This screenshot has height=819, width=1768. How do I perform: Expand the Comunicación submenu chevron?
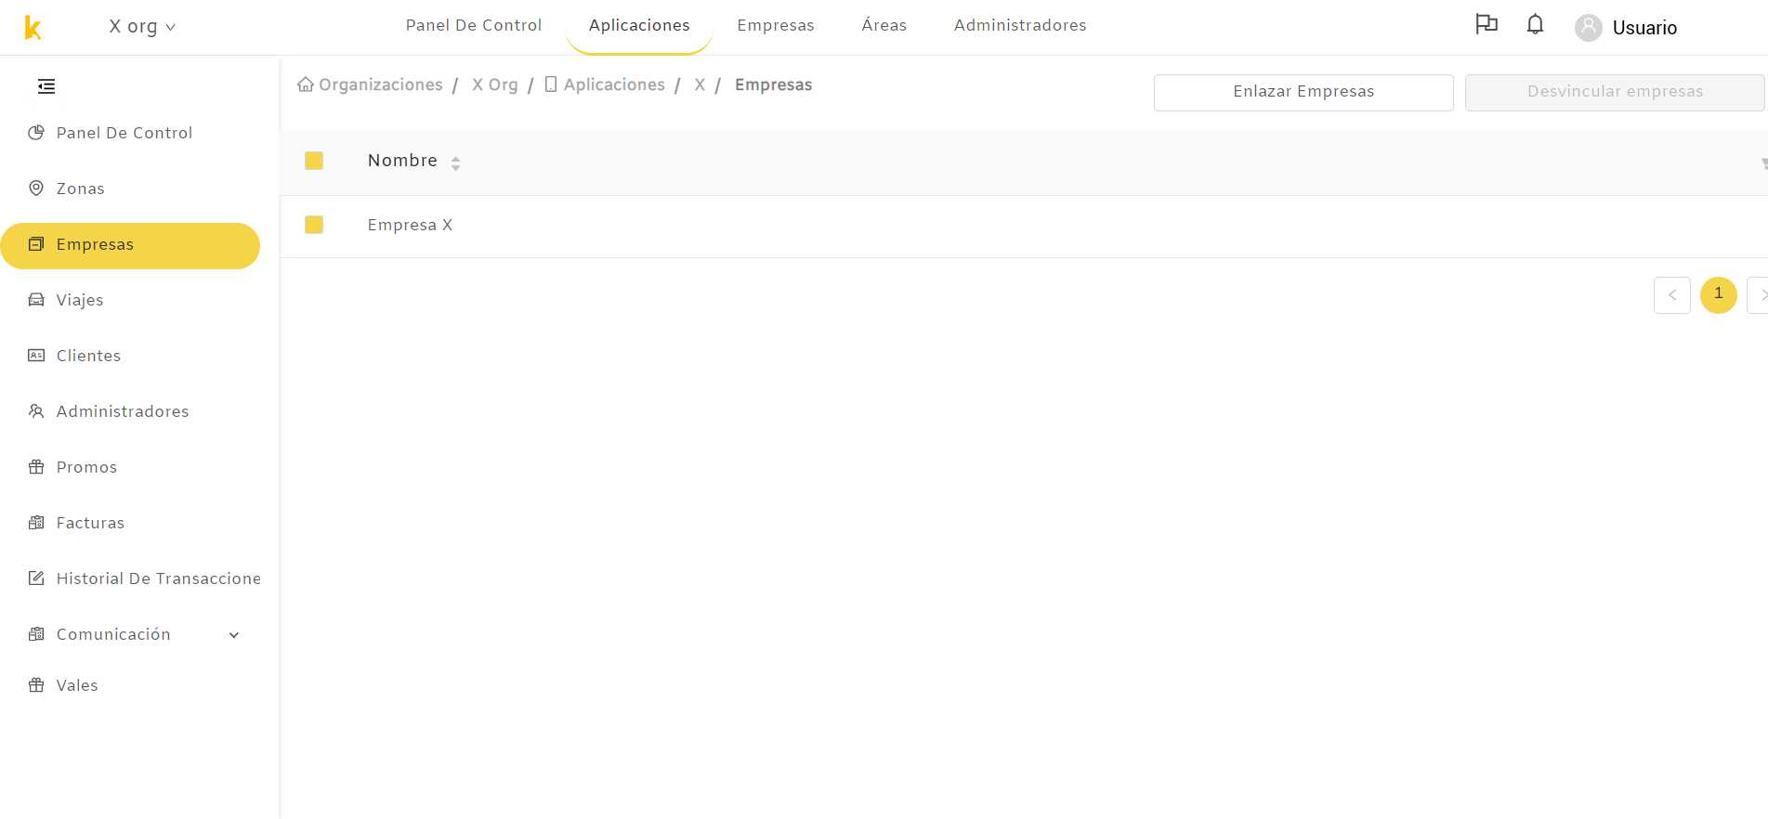[x=234, y=635]
